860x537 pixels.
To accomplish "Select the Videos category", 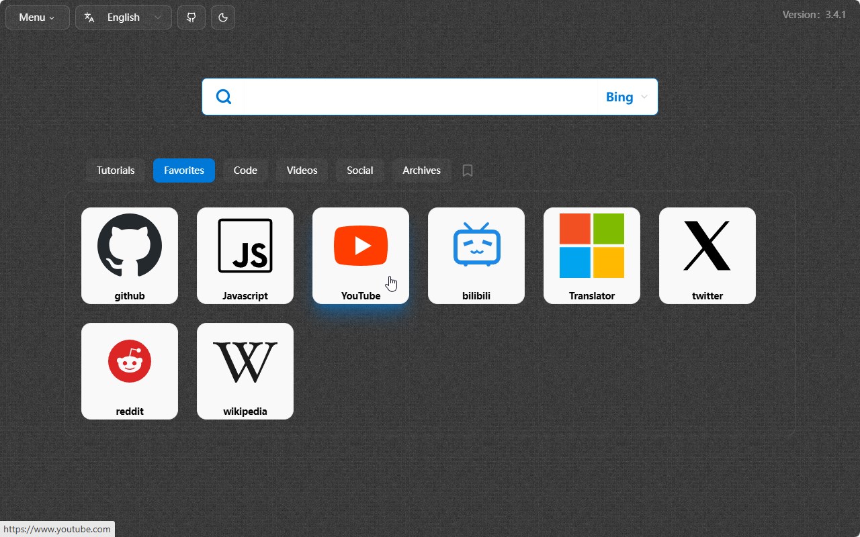I will (x=301, y=170).
